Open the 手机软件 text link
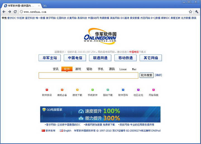The height and width of the screenshot is (144, 201). click(x=93, y=95)
